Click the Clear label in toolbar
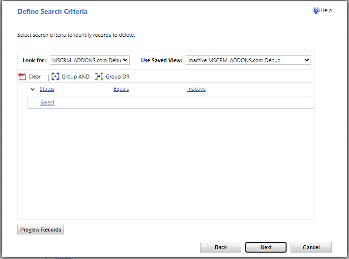349x259 pixels. tap(34, 77)
